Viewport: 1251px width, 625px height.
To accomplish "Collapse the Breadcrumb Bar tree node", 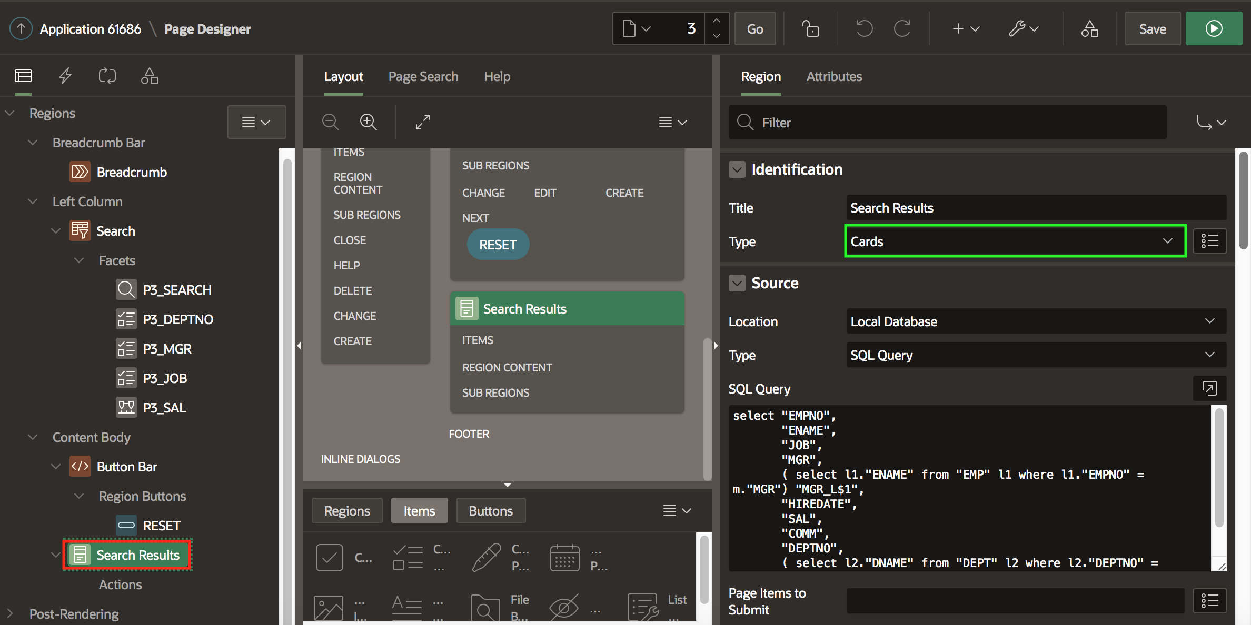I will pyautogui.click(x=33, y=143).
